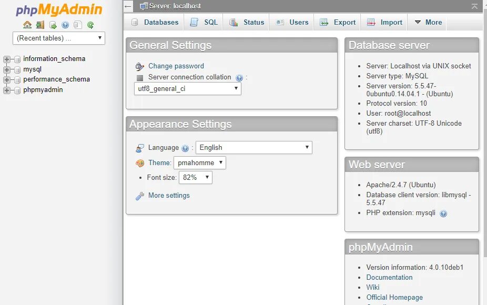Switch to the Status tab

coord(246,23)
